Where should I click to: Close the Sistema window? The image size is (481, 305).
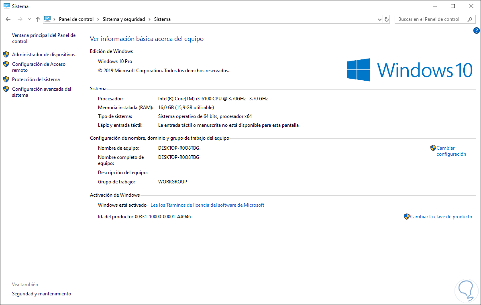coord(471,6)
